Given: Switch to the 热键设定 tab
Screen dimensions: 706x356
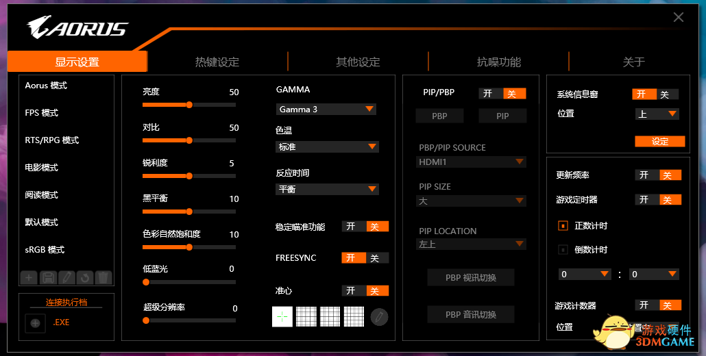Looking at the screenshot, I should pyautogui.click(x=217, y=62).
